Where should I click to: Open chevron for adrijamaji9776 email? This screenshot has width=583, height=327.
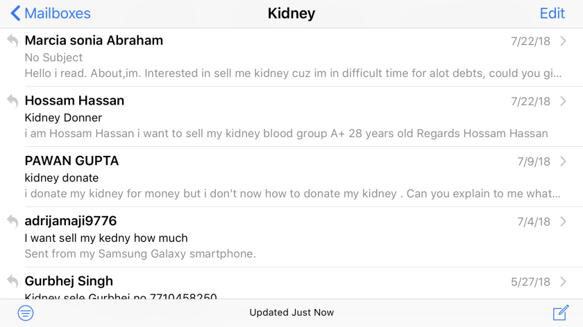(x=564, y=221)
